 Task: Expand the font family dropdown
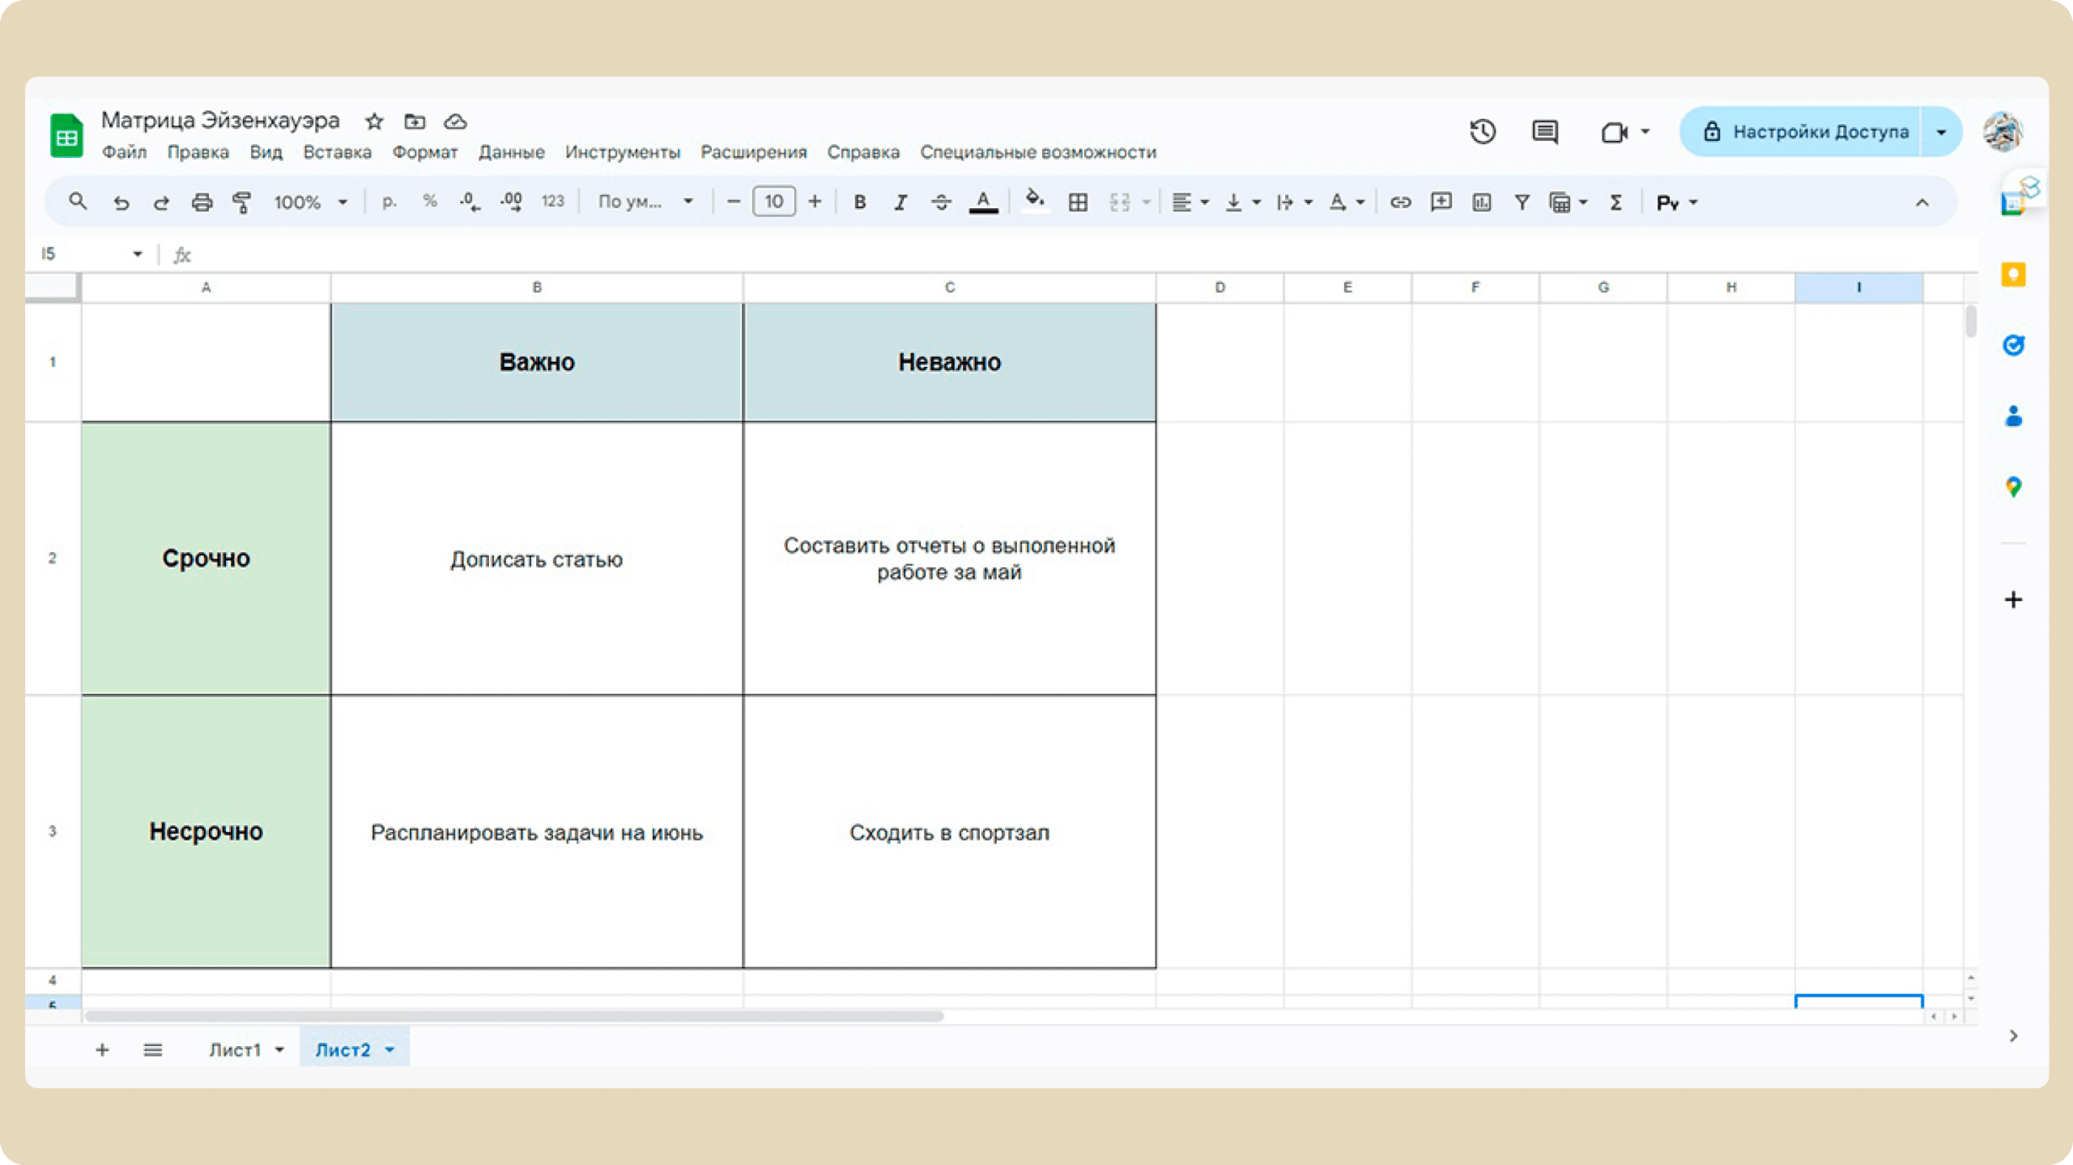click(645, 202)
